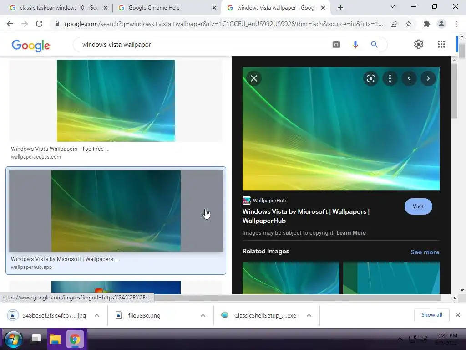
Task: Click the preview panel scrollbar thumb
Action: pyautogui.click(x=454, y=91)
